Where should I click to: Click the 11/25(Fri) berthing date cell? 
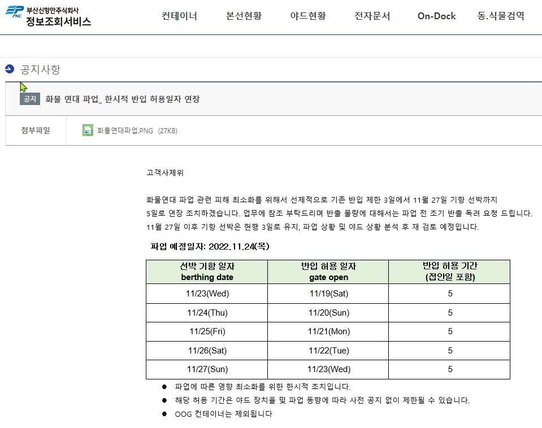207,331
